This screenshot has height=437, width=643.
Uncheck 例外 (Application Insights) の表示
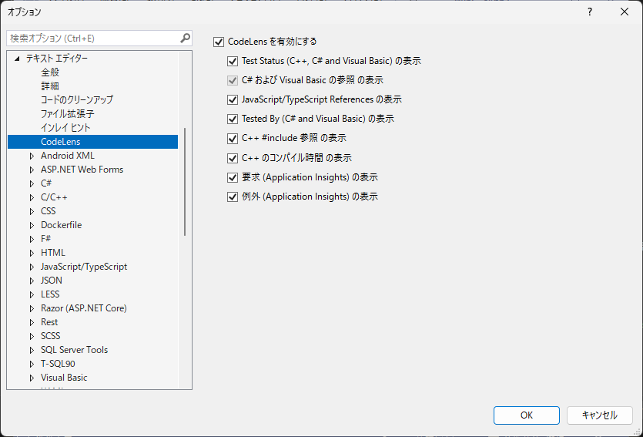233,197
